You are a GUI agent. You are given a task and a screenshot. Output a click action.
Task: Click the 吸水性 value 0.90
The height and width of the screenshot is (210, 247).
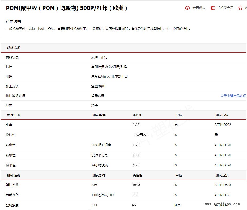coord(136,155)
